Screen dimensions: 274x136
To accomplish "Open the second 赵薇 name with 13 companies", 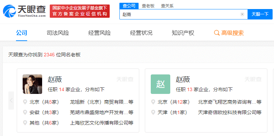I will pos(183,79).
